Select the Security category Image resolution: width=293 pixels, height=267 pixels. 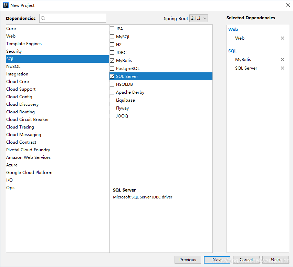point(57,51)
